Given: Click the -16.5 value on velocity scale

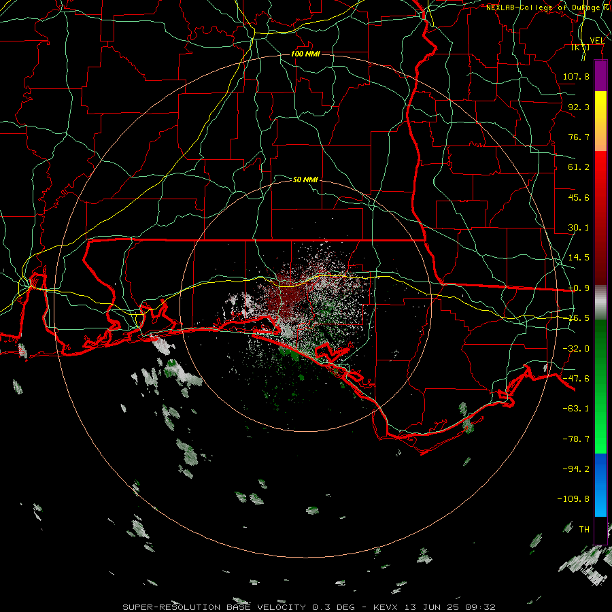Looking at the screenshot, I should click(579, 318).
